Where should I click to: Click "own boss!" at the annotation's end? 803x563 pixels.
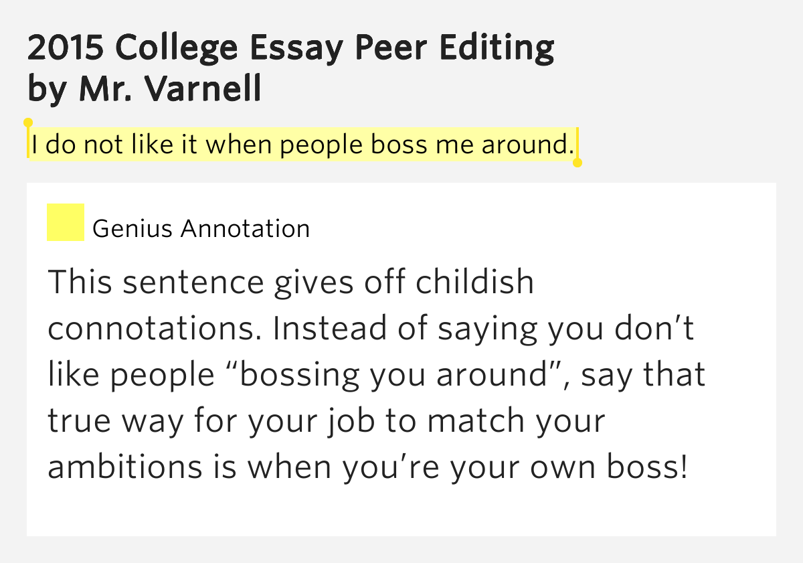(608, 468)
